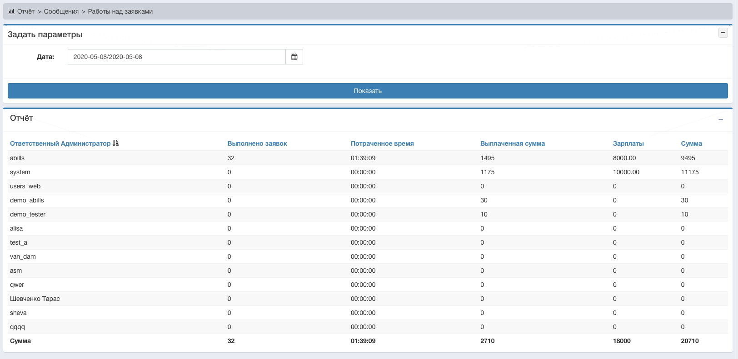Click the demo_tester row name

[28, 214]
